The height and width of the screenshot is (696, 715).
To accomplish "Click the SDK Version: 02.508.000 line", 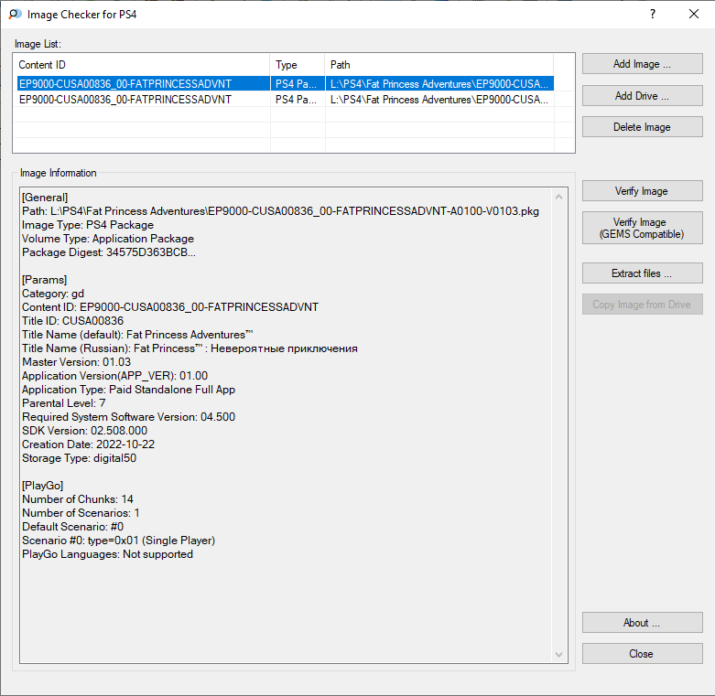I will (85, 431).
